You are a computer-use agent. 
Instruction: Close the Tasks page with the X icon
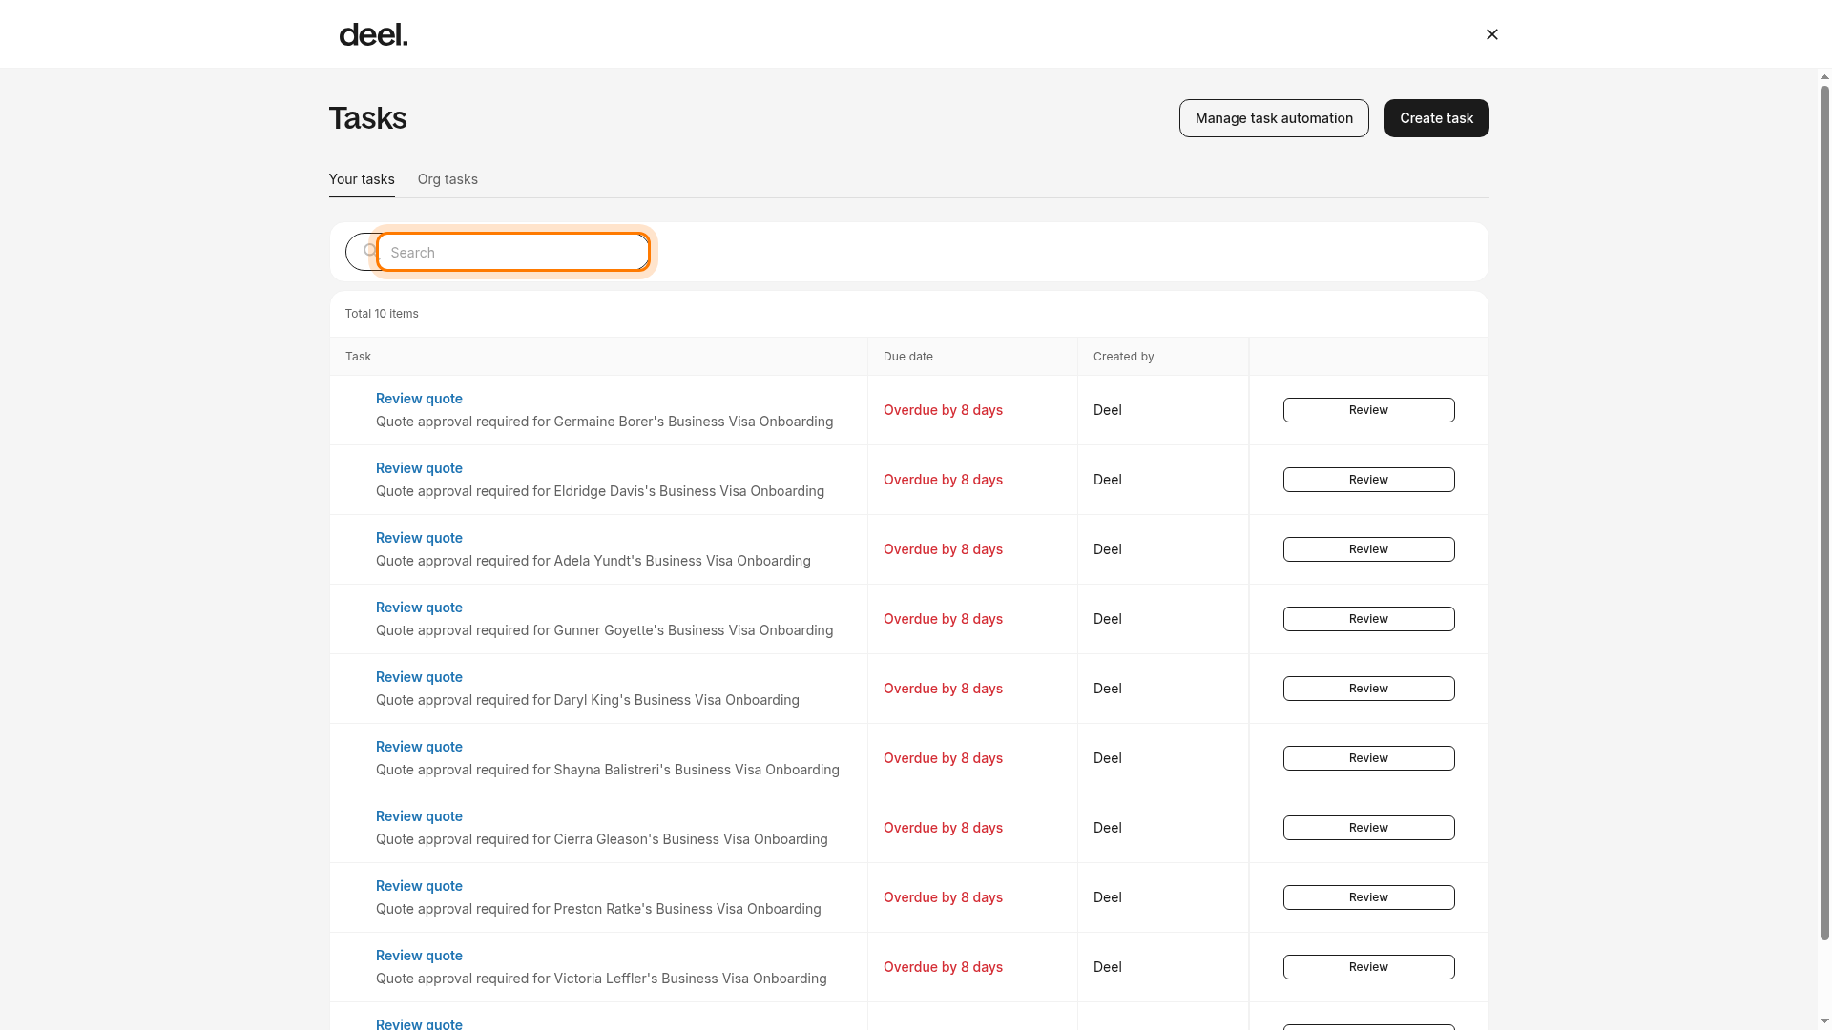tap(1492, 34)
